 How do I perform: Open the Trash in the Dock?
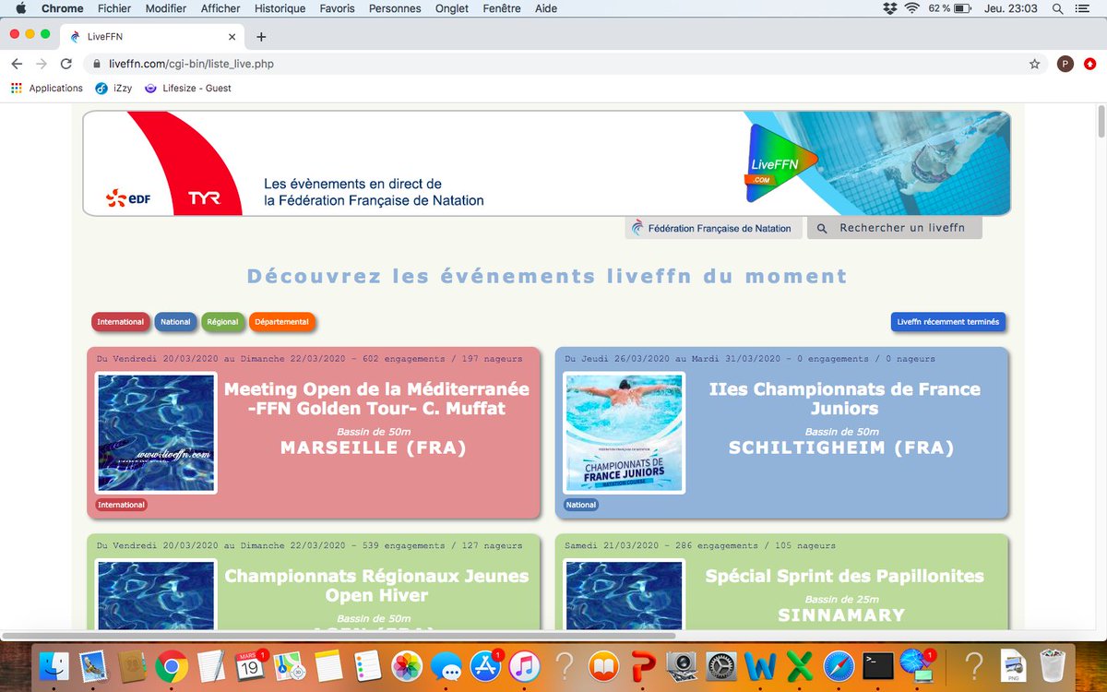coord(1052,665)
